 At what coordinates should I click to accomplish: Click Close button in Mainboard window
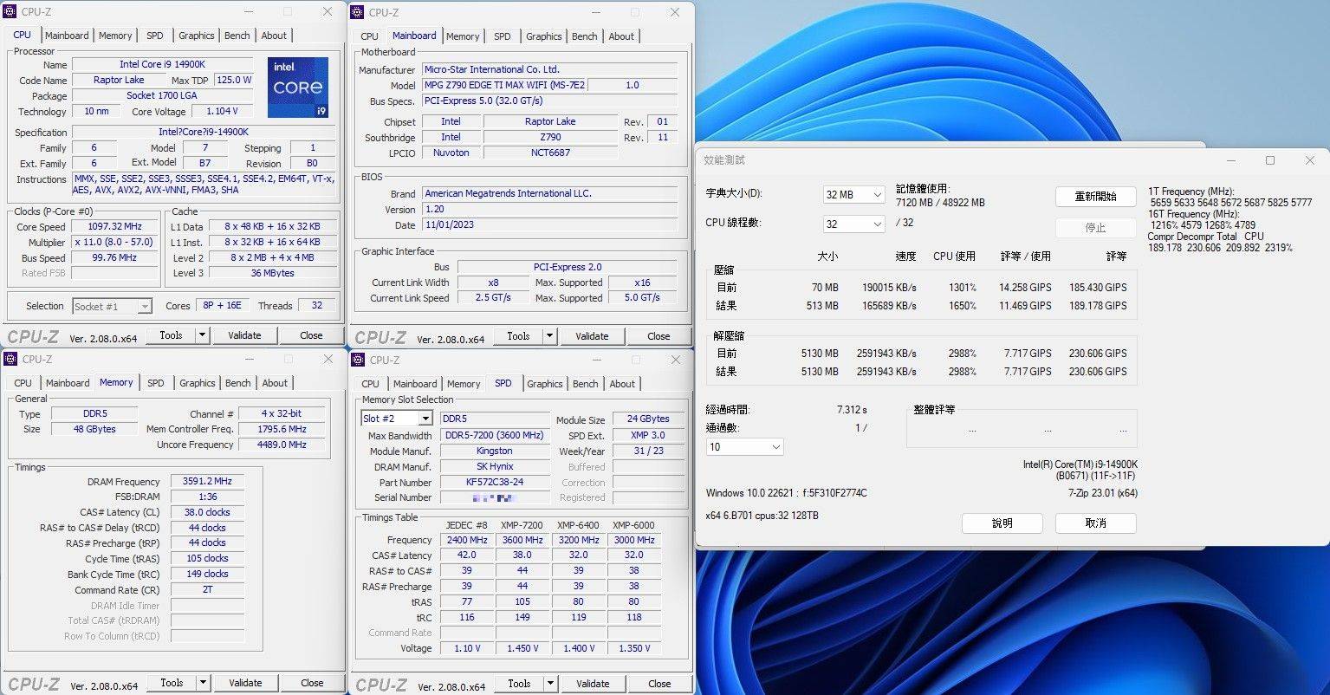[659, 336]
